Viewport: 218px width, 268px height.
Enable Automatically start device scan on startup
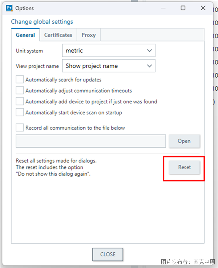point(20,112)
